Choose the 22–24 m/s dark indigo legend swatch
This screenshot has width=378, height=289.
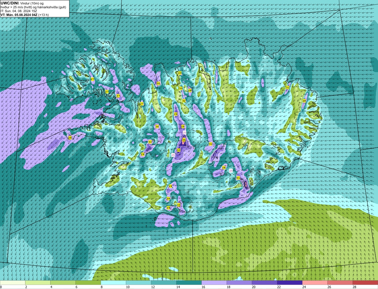(290, 283)
